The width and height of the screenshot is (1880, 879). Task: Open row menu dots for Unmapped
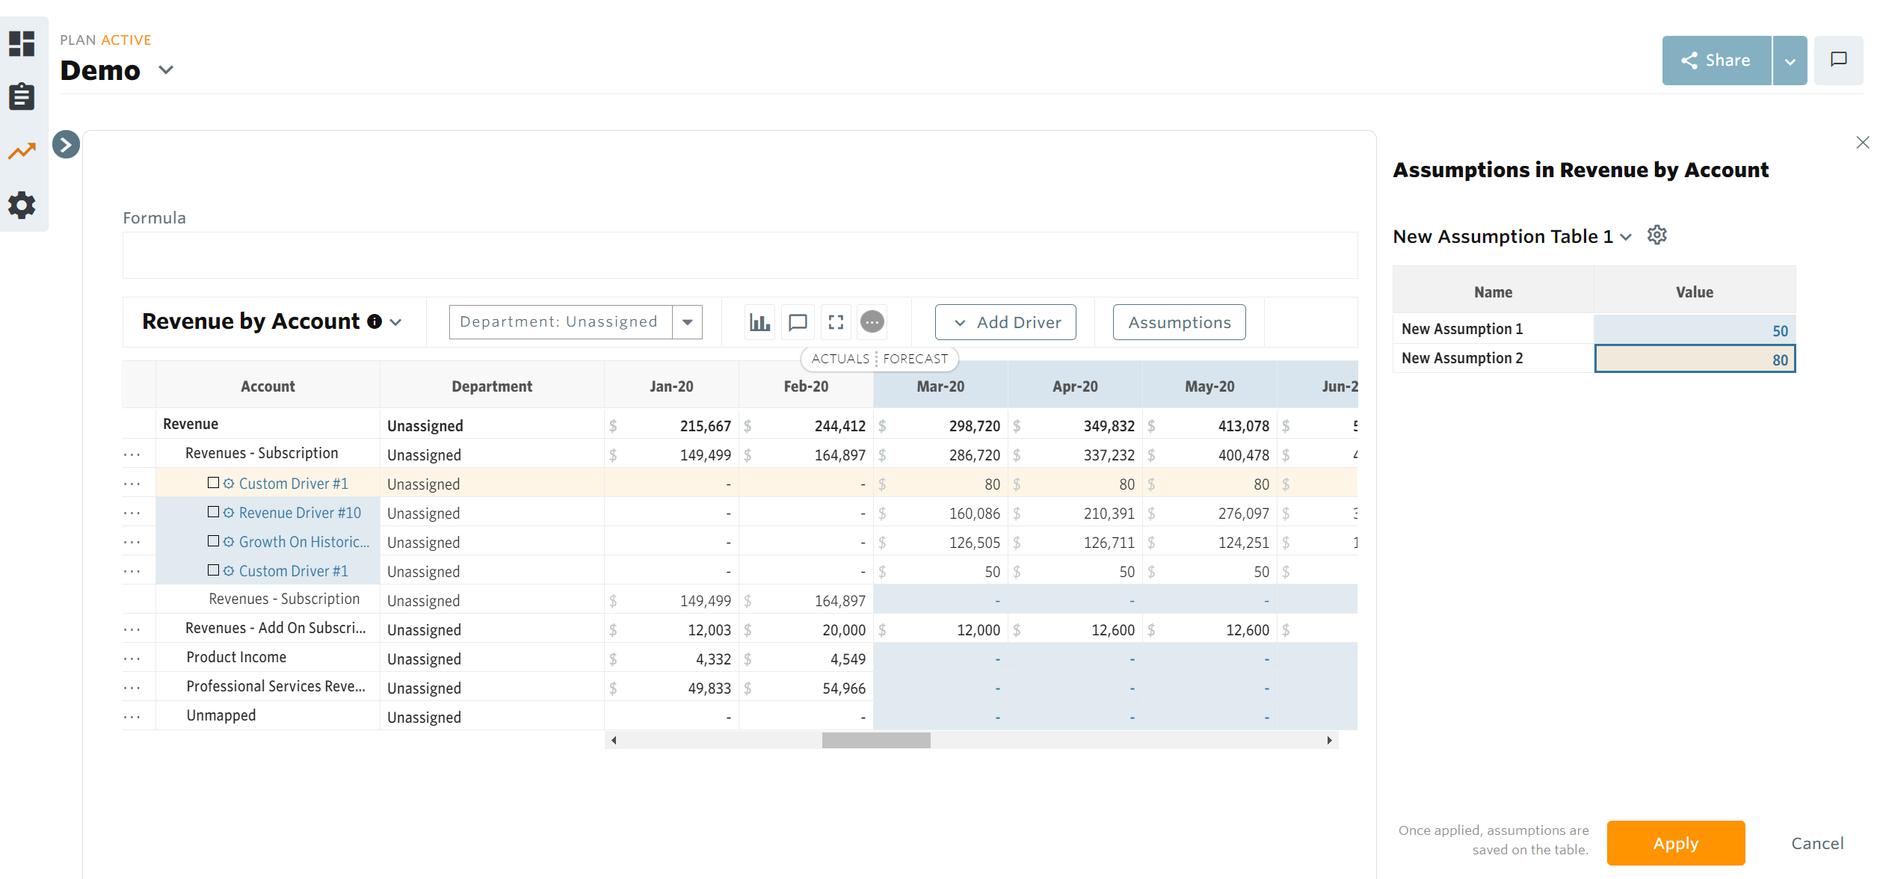(x=132, y=717)
